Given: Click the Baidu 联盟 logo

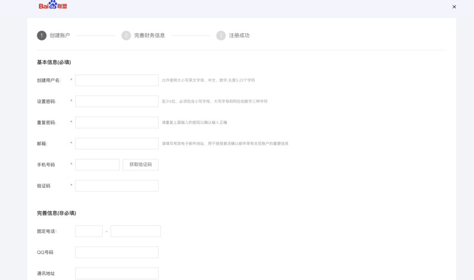Looking at the screenshot, I should pos(53,6).
